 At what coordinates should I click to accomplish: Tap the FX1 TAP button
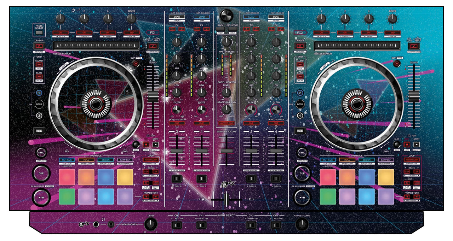(x=132, y=33)
